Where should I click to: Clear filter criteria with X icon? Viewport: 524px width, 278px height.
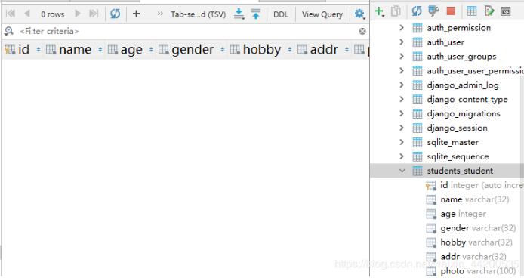[x=362, y=31]
